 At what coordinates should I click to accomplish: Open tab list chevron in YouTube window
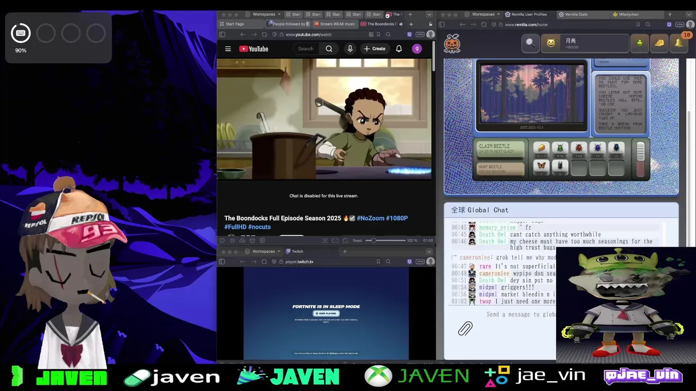click(x=429, y=15)
